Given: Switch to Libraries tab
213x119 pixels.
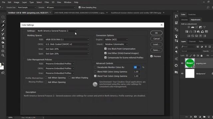Looking at the screenshot, I should (184, 20).
